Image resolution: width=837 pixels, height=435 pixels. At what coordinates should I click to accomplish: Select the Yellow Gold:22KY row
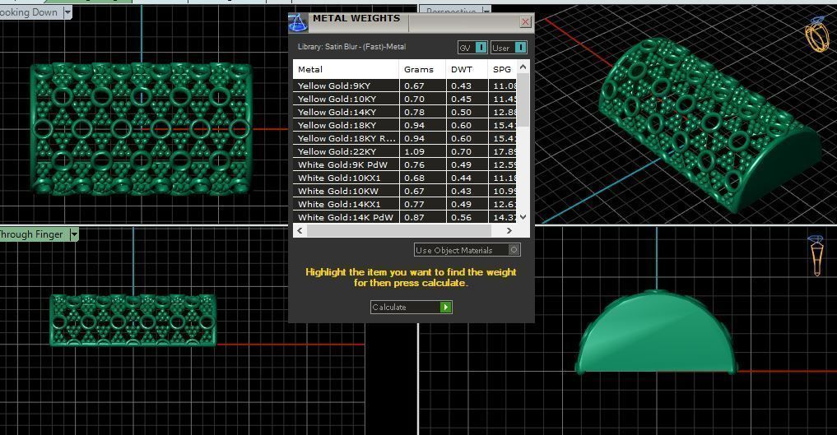point(405,151)
